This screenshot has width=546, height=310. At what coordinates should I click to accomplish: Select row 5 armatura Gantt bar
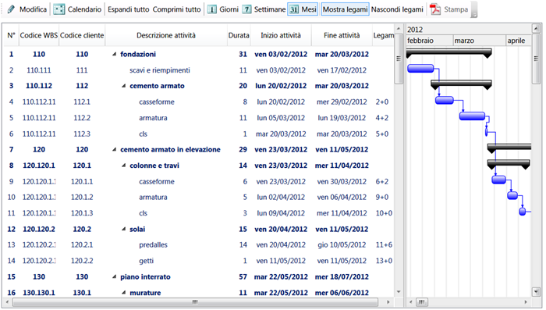472,116
